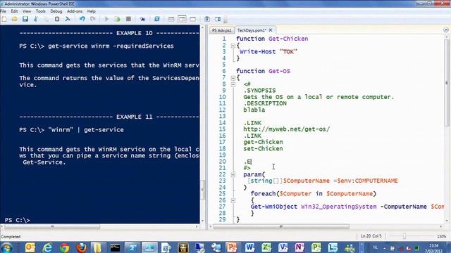Click 'http://myweb.net/get-os/' in the script

click(287, 129)
